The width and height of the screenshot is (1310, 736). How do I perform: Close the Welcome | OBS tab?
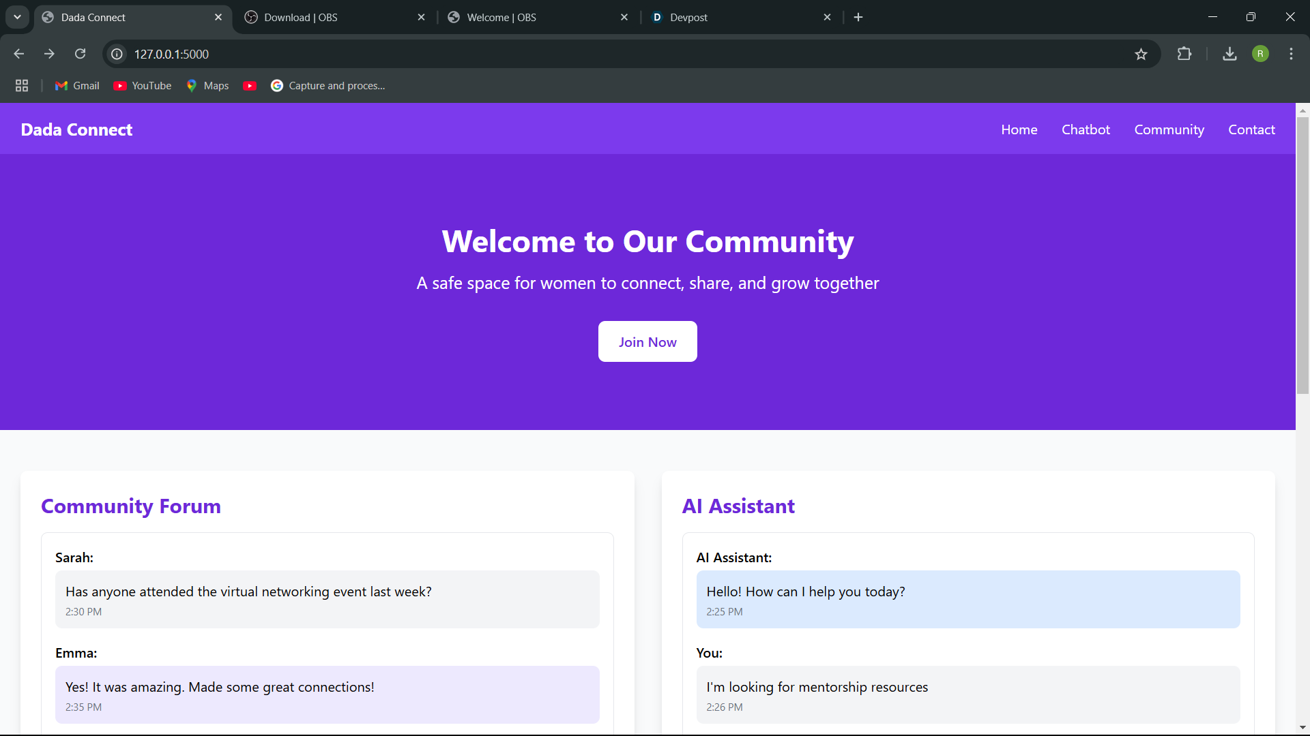click(624, 17)
